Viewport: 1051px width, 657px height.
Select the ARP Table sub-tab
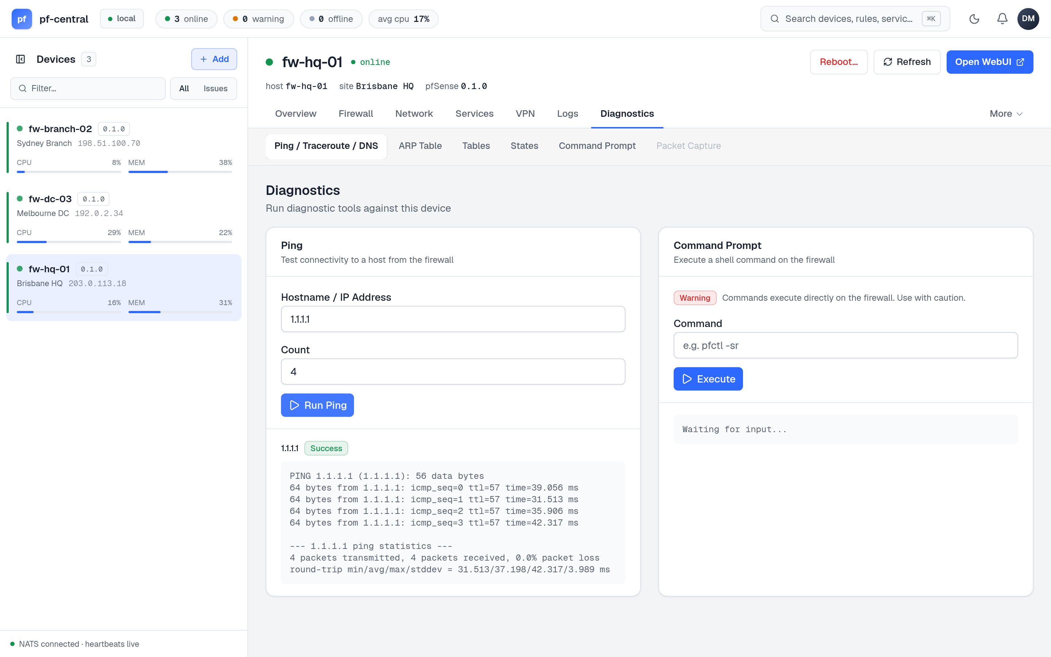(x=420, y=146)
